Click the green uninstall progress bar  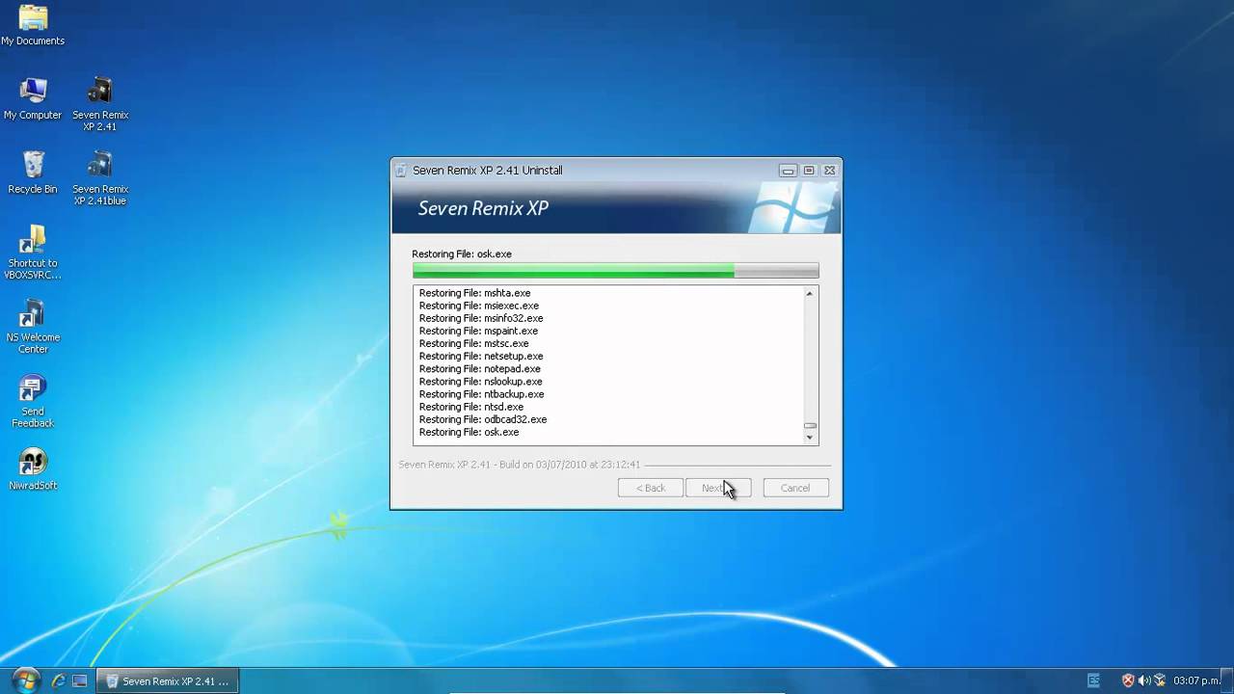[x=615, y=271]
